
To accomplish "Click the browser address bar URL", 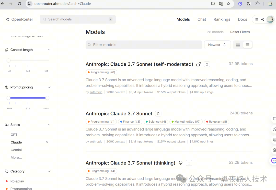I will (63, 4).
